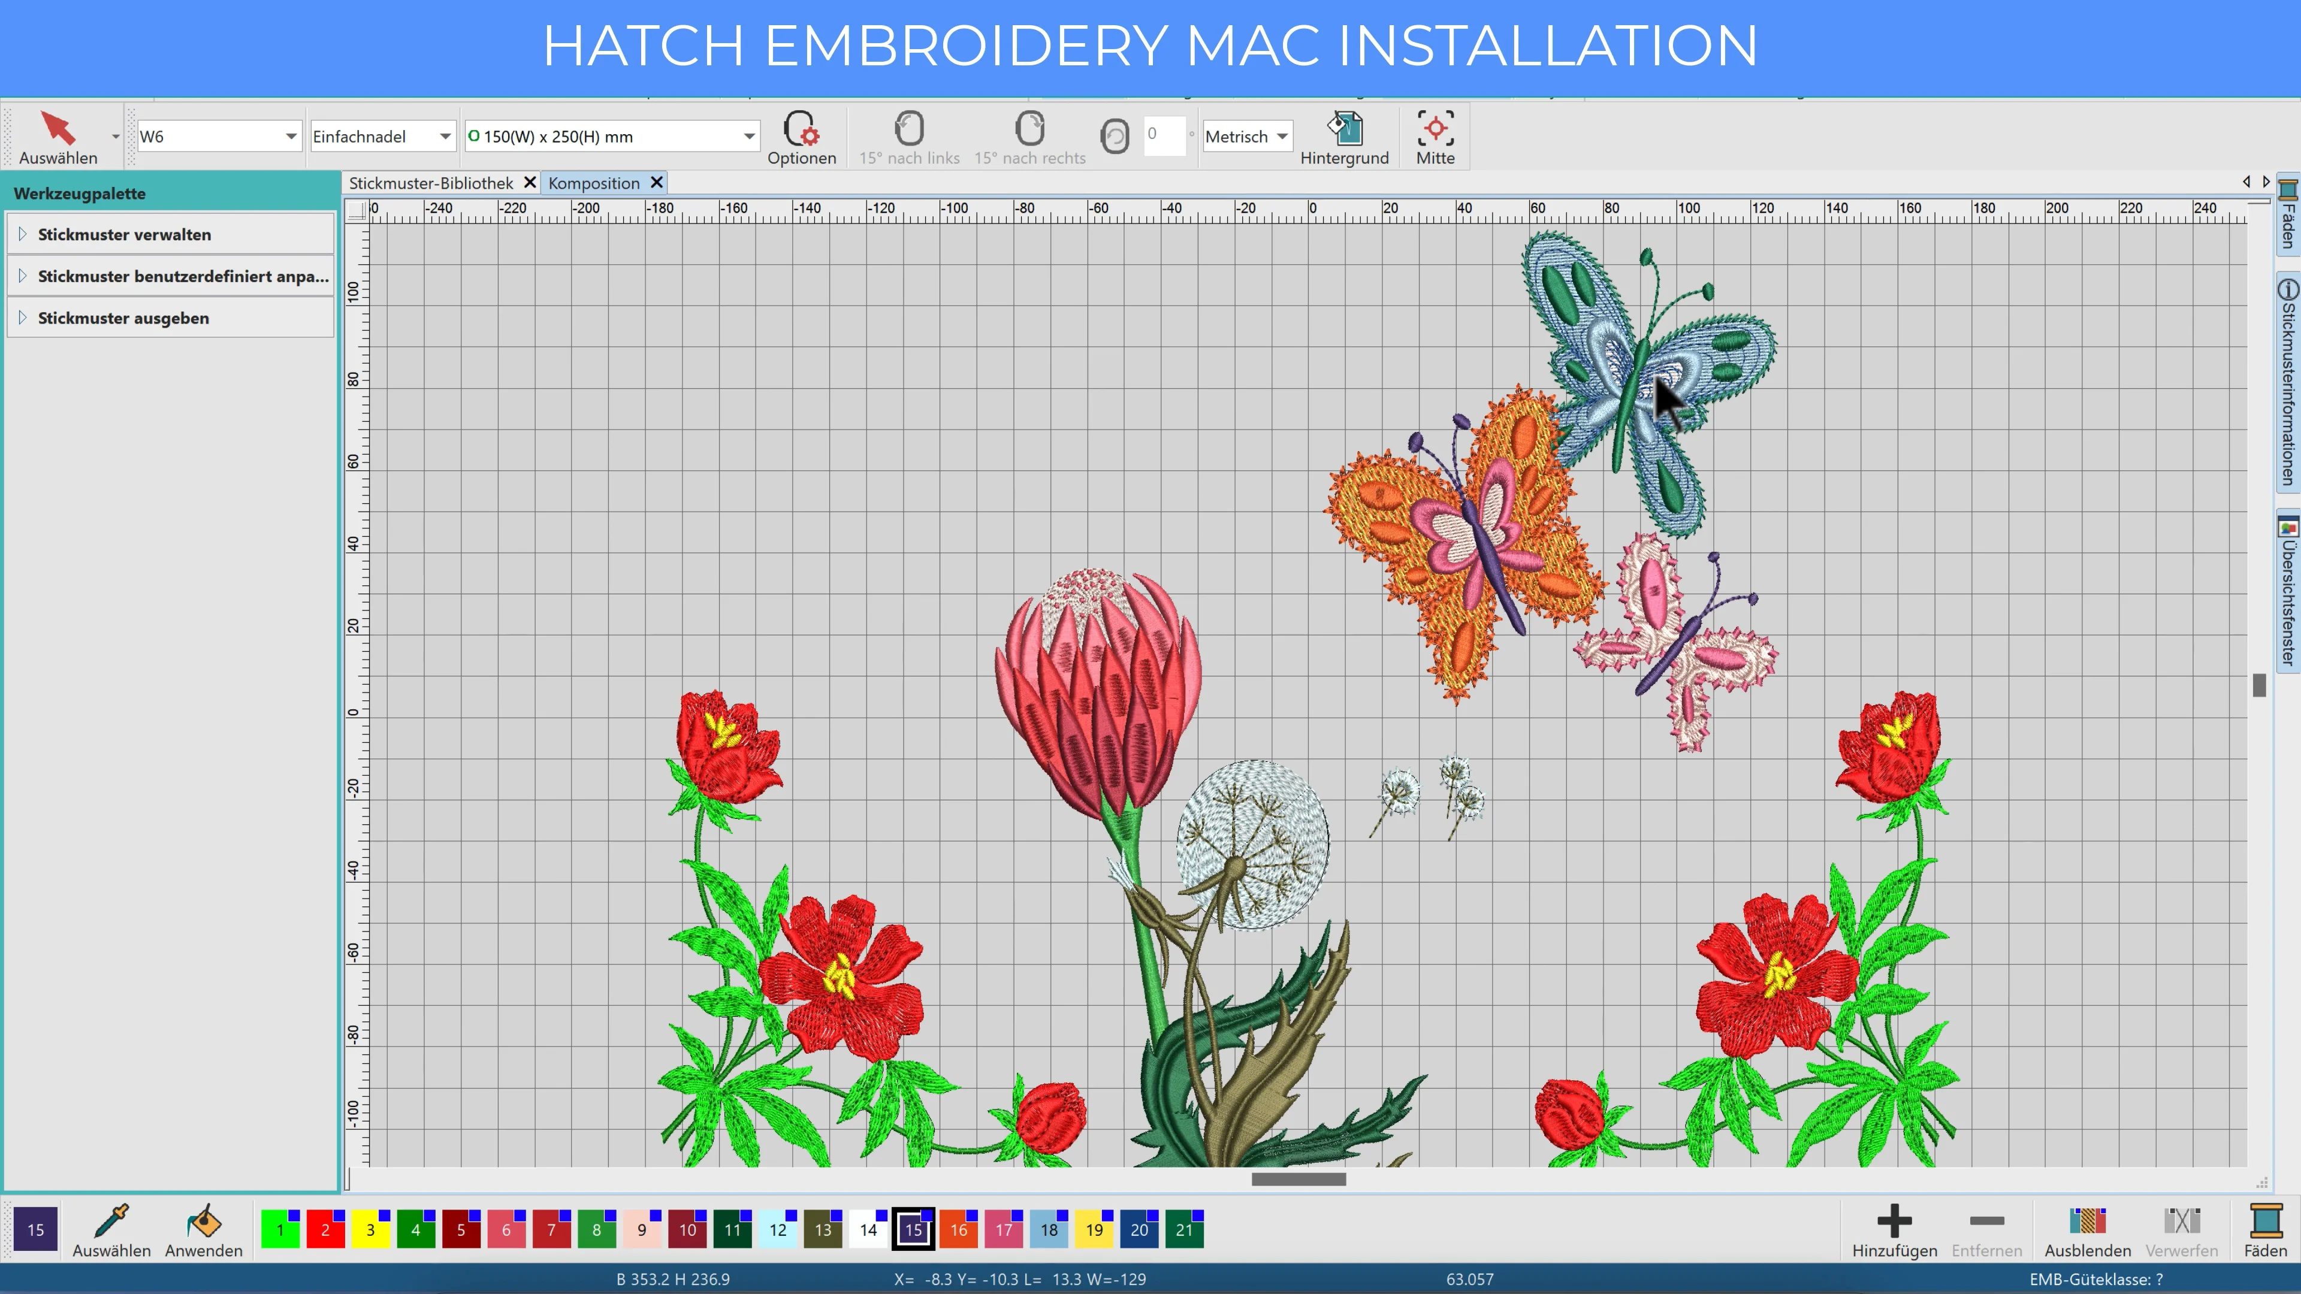
Task: Click the Ausblenden unused colors icon
Action: [x=2088, y=1222]
